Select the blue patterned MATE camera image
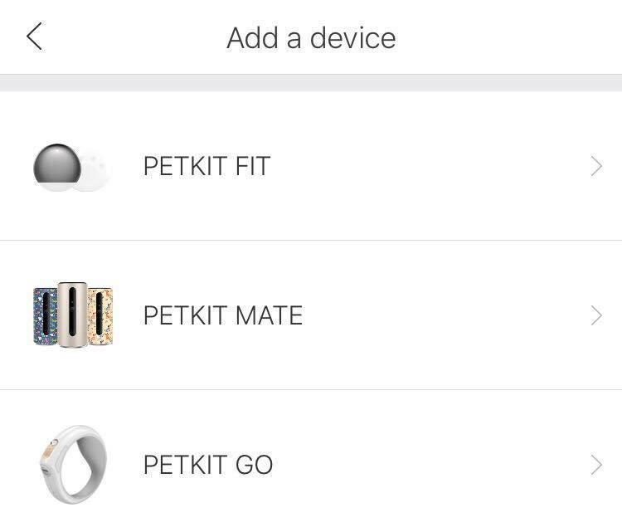The image size is (622, 527). click(x=46, y=316)
